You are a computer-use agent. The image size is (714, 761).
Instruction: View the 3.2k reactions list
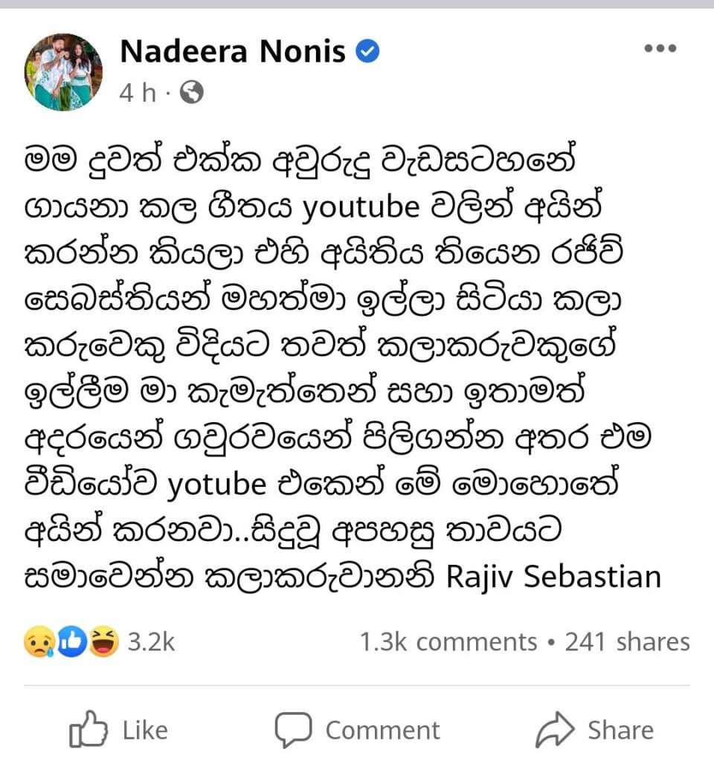pyautogui.click(x=151, y=642)
